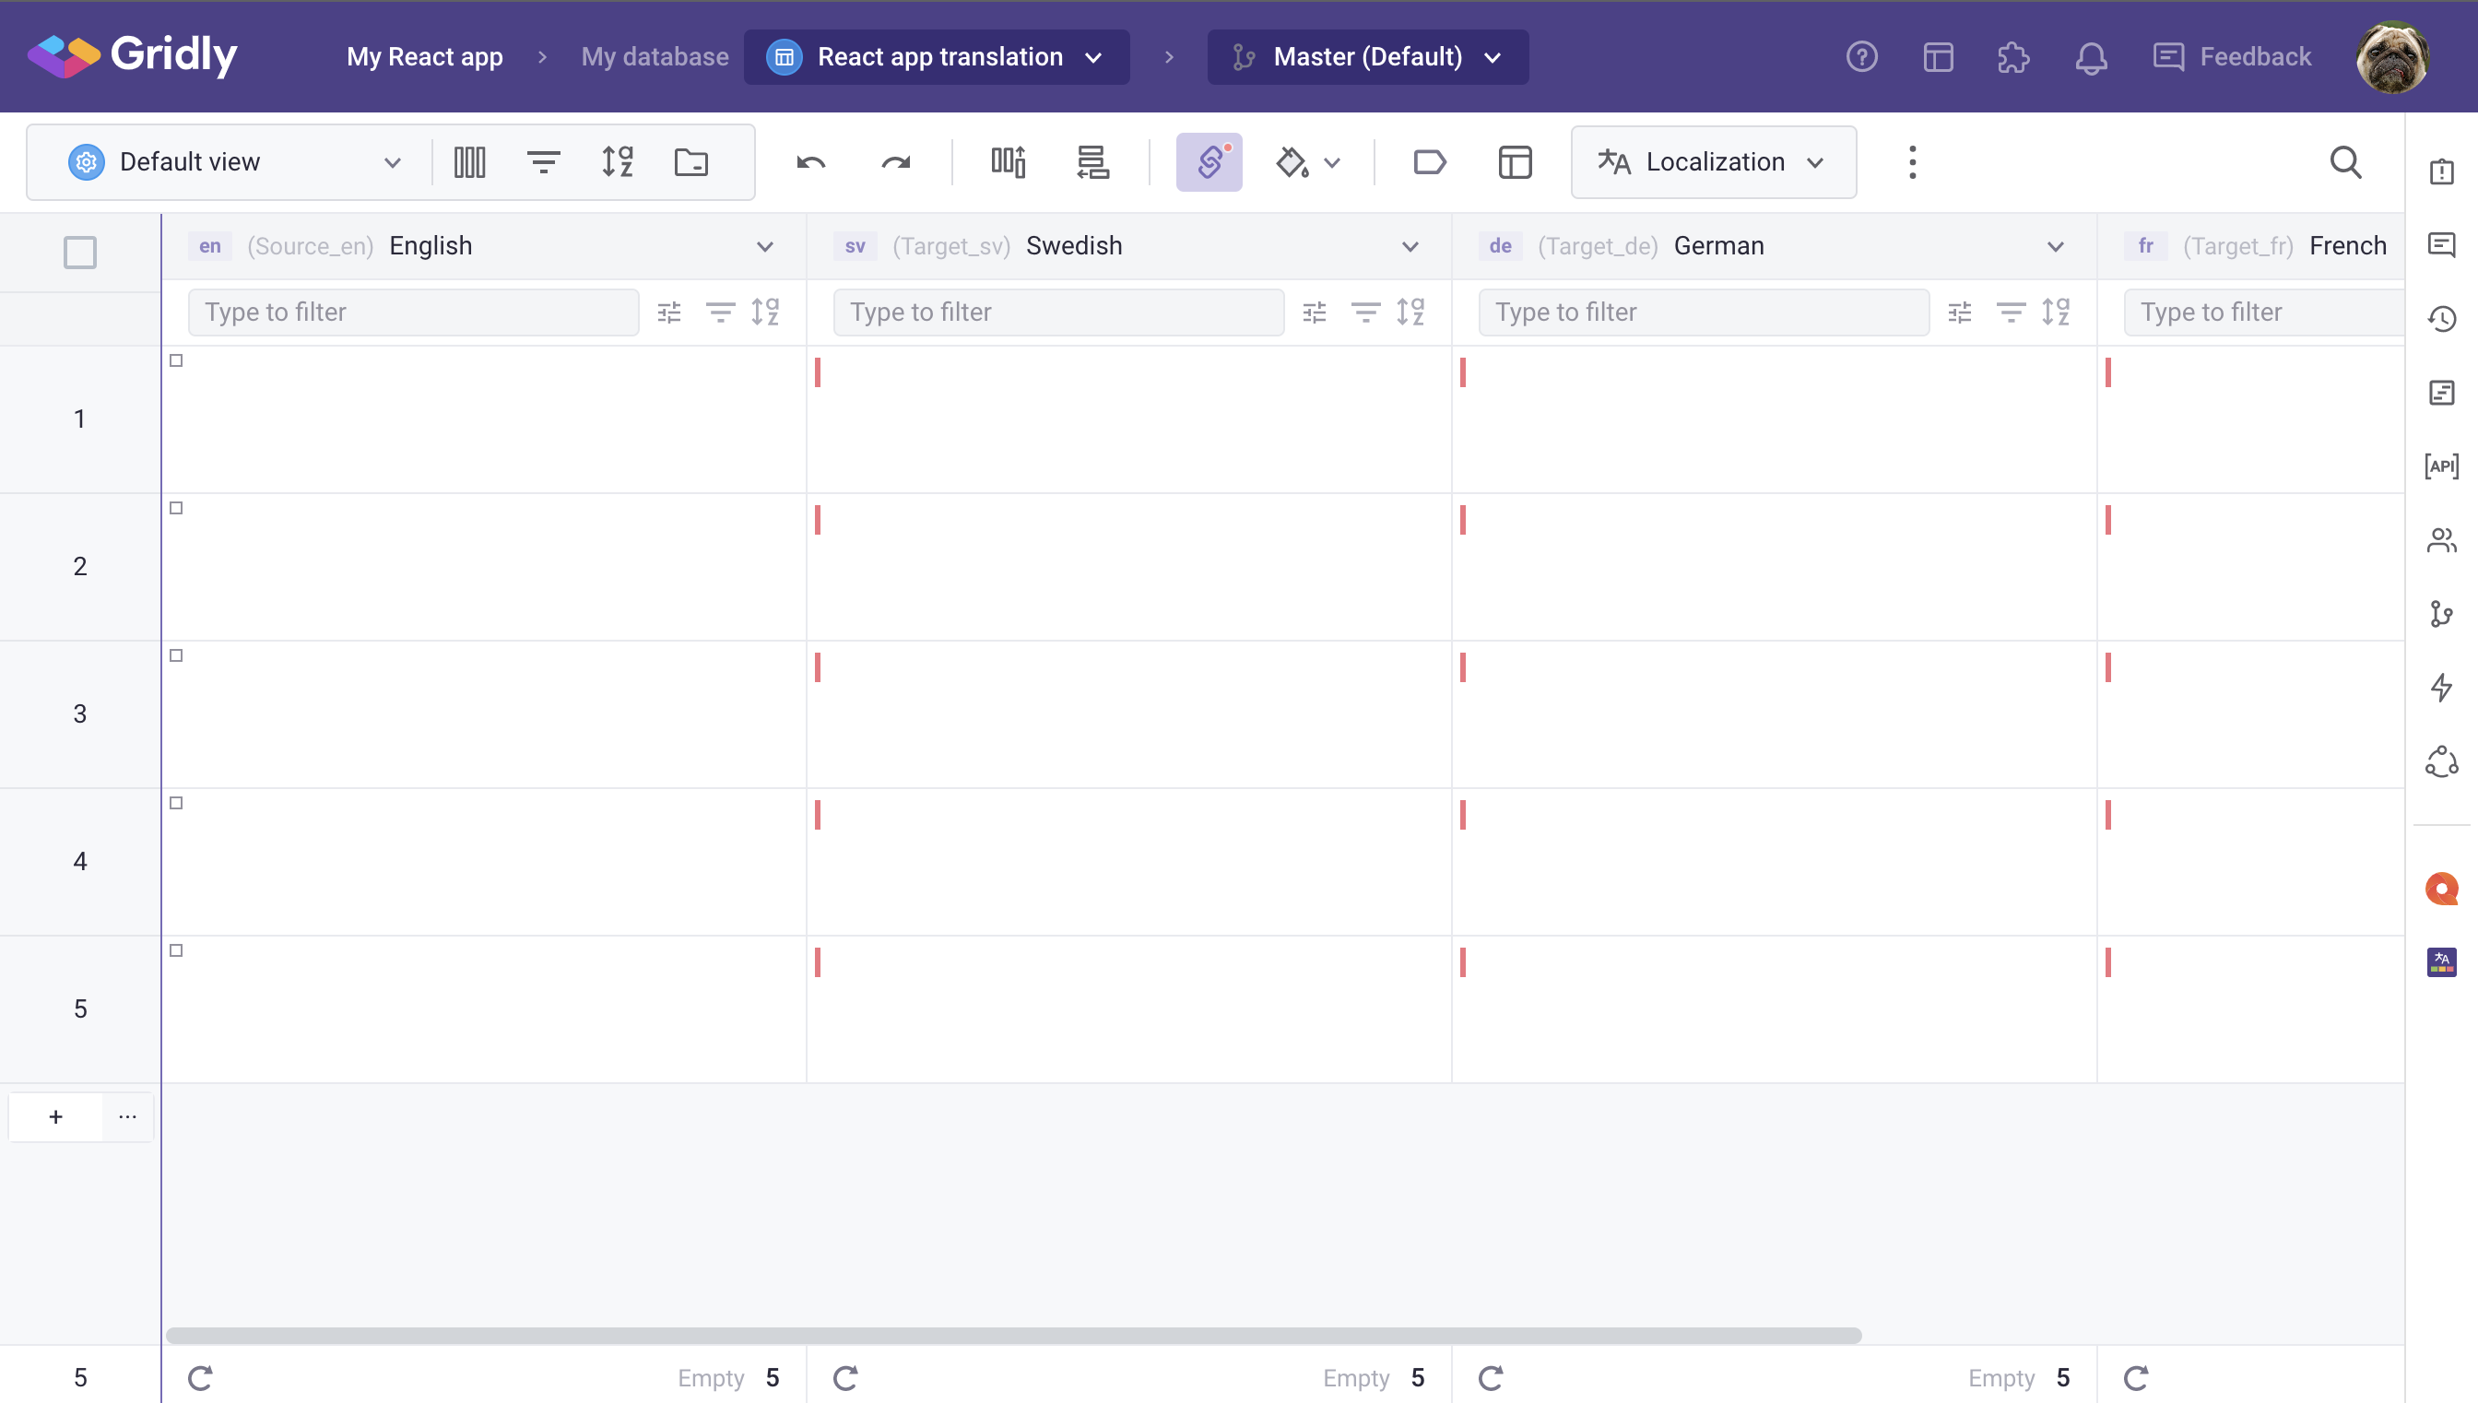Toggle the small checkbox in row 3

176,655
